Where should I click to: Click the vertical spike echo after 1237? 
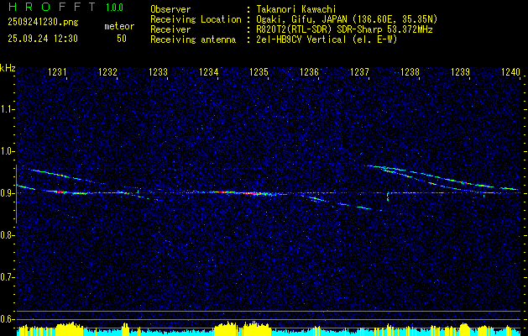pyautogui.click(x=388, y=197)
